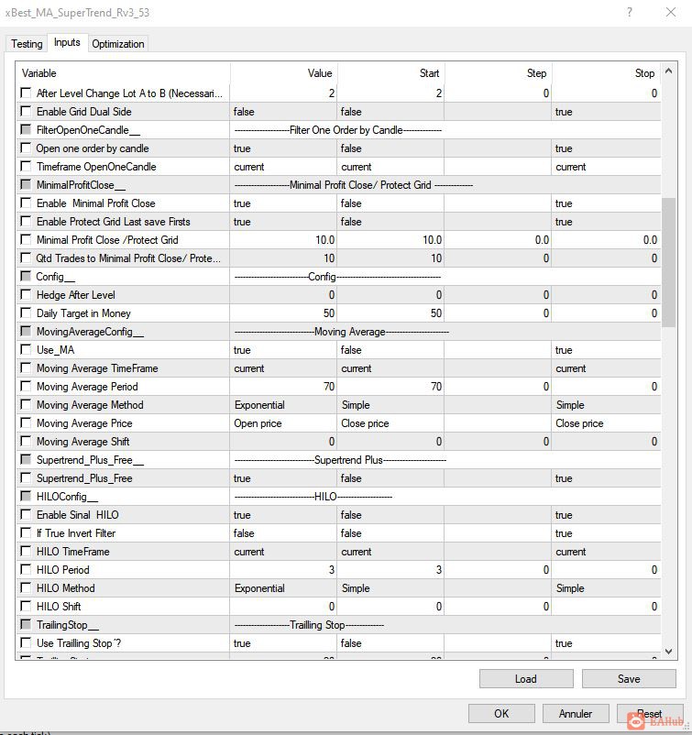Click the Step column header

pos(499,73)
